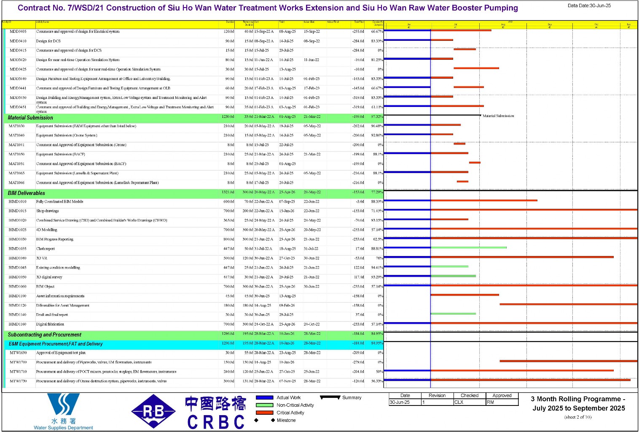Click the green Non-Critical Activity legend swatch
The height and width of the screenshot is (432, 639).
click(264, 405)
